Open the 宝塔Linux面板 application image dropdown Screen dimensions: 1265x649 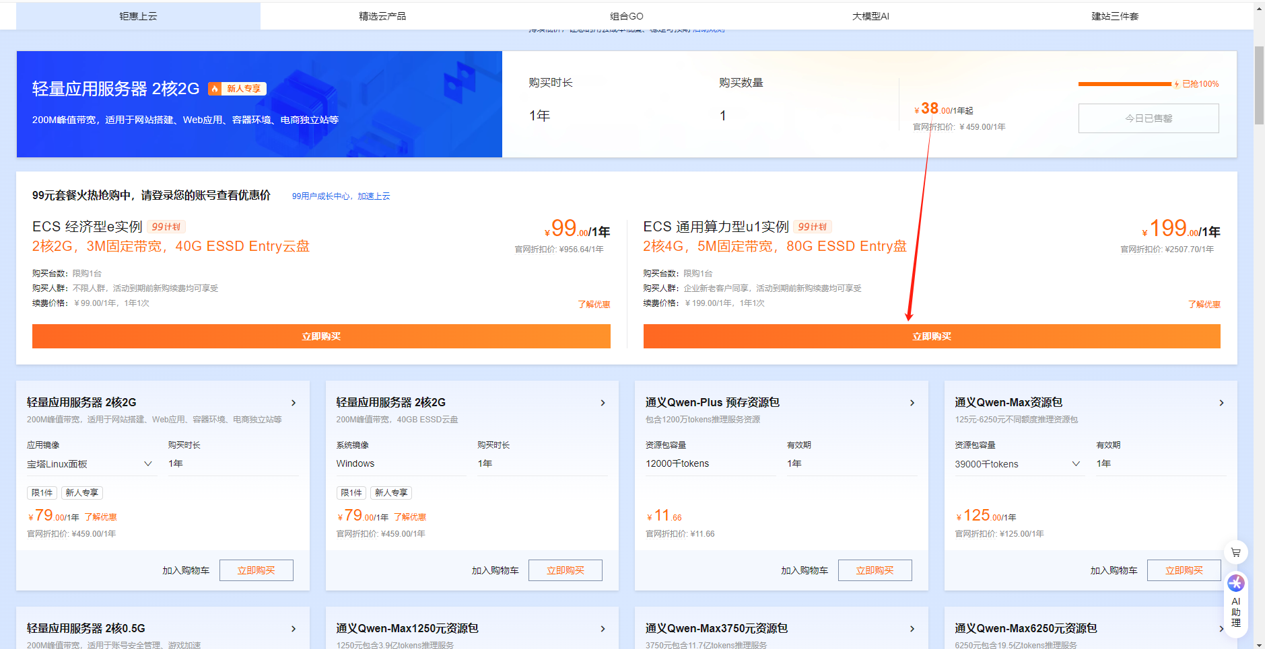click(92, 463)
